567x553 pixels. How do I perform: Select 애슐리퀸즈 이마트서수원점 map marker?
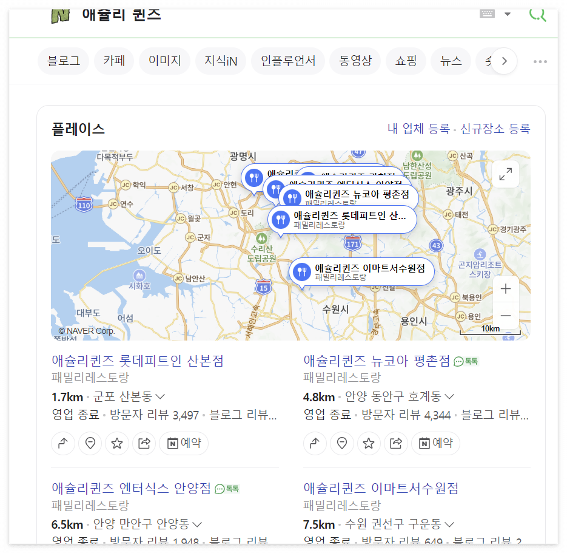point(361,272)
